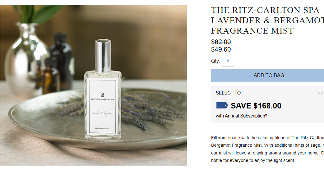Click the blue price tag icon
Viewport: 324px width, 170px height.
[222, 106]
